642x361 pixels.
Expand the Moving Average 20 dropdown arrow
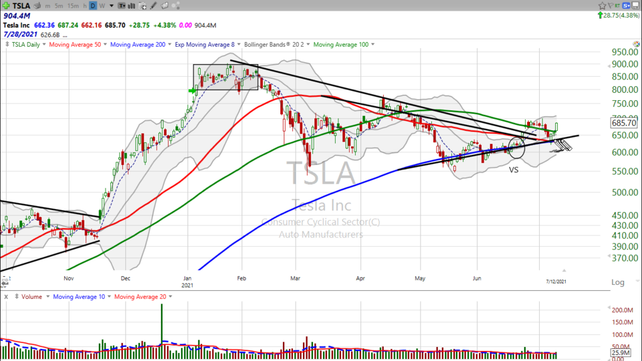(171, 297)
